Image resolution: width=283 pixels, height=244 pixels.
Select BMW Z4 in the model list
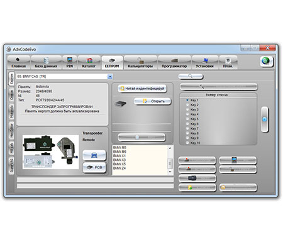pos(119,168)
